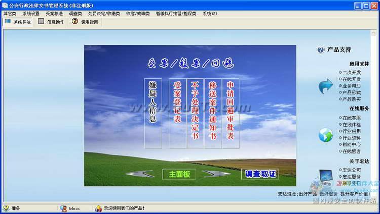Open the 在线开发 link
380x214 pixels.
(352, 79)
